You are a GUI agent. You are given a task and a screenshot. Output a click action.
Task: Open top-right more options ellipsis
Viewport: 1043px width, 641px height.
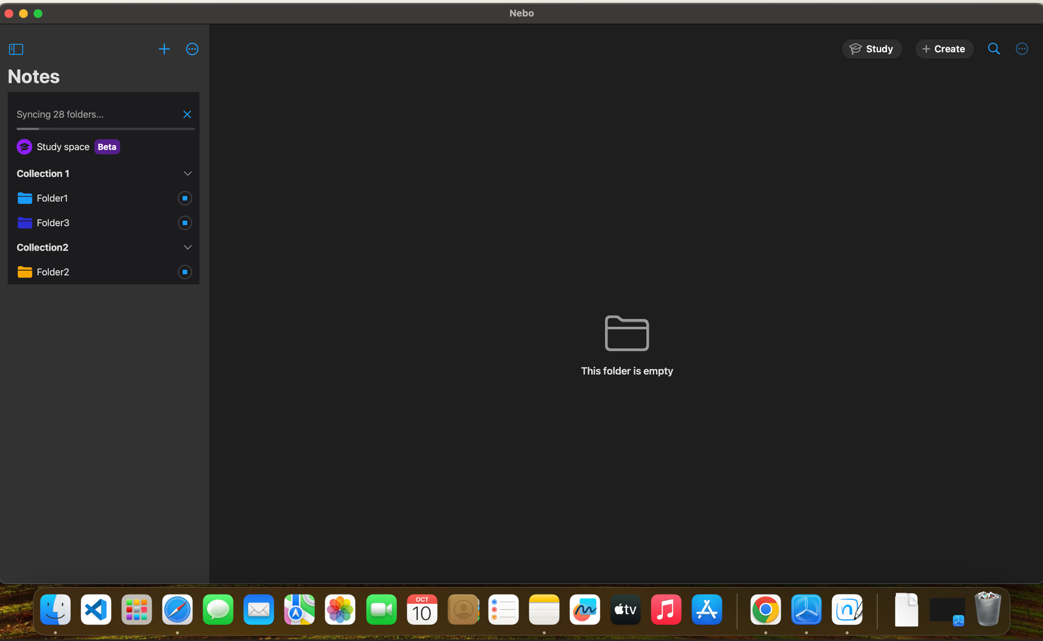pos(1022,49)
